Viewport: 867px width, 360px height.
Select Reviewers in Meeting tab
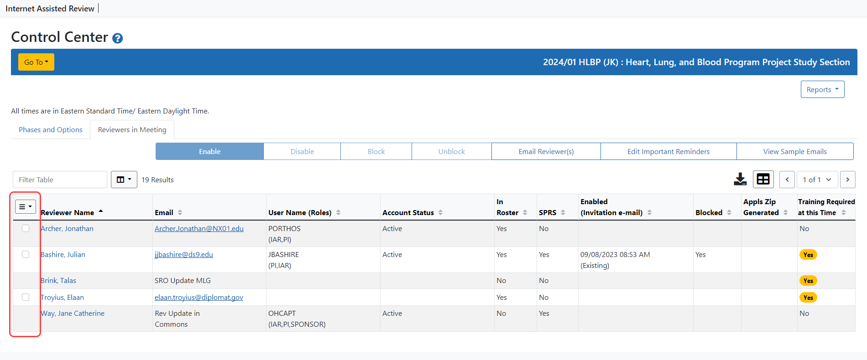click(132, 130)
